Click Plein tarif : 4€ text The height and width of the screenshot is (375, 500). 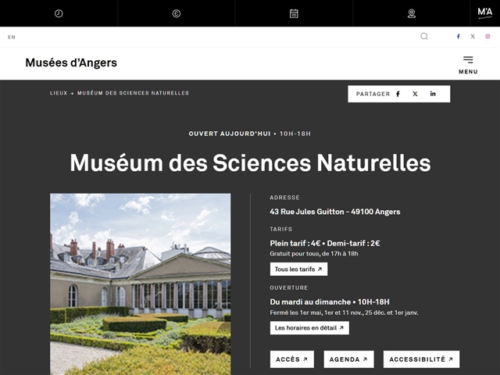295,243
